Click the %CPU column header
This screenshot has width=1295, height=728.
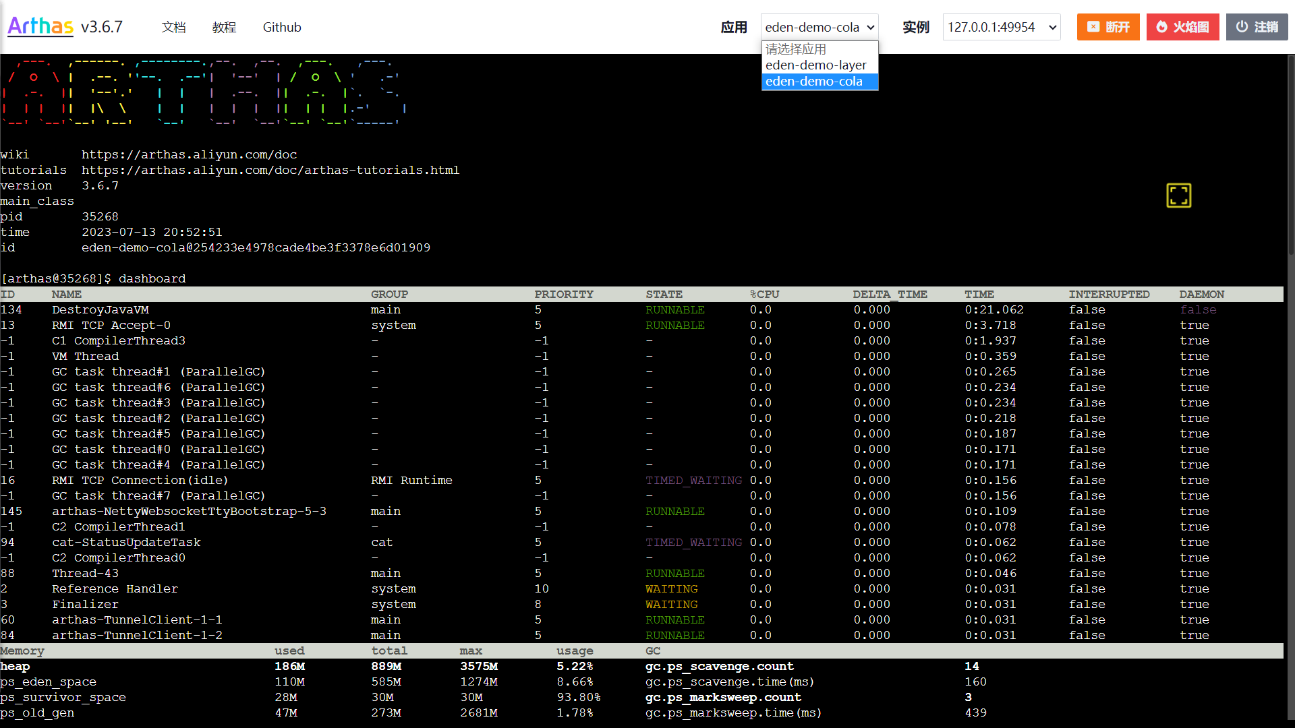(764, 294)
